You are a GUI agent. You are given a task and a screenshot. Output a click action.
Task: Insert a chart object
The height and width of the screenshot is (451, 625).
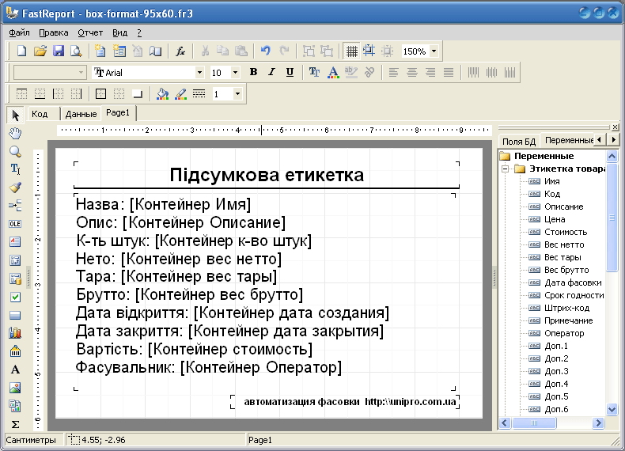(15, 333)
